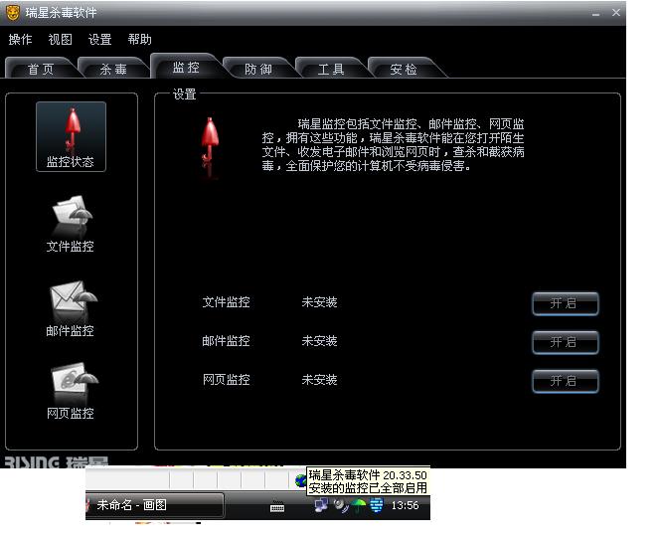Click the green umbrella tray icon
The image size is (659, 543).
tap(359, 505)
